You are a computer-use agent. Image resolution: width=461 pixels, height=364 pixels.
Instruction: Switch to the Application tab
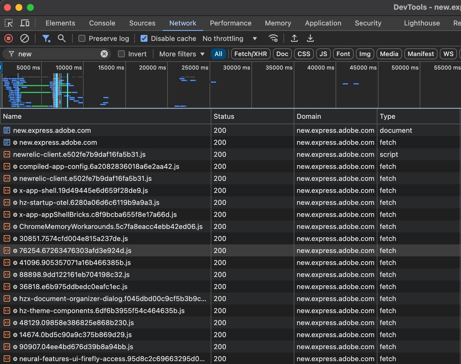click(323, 23)
